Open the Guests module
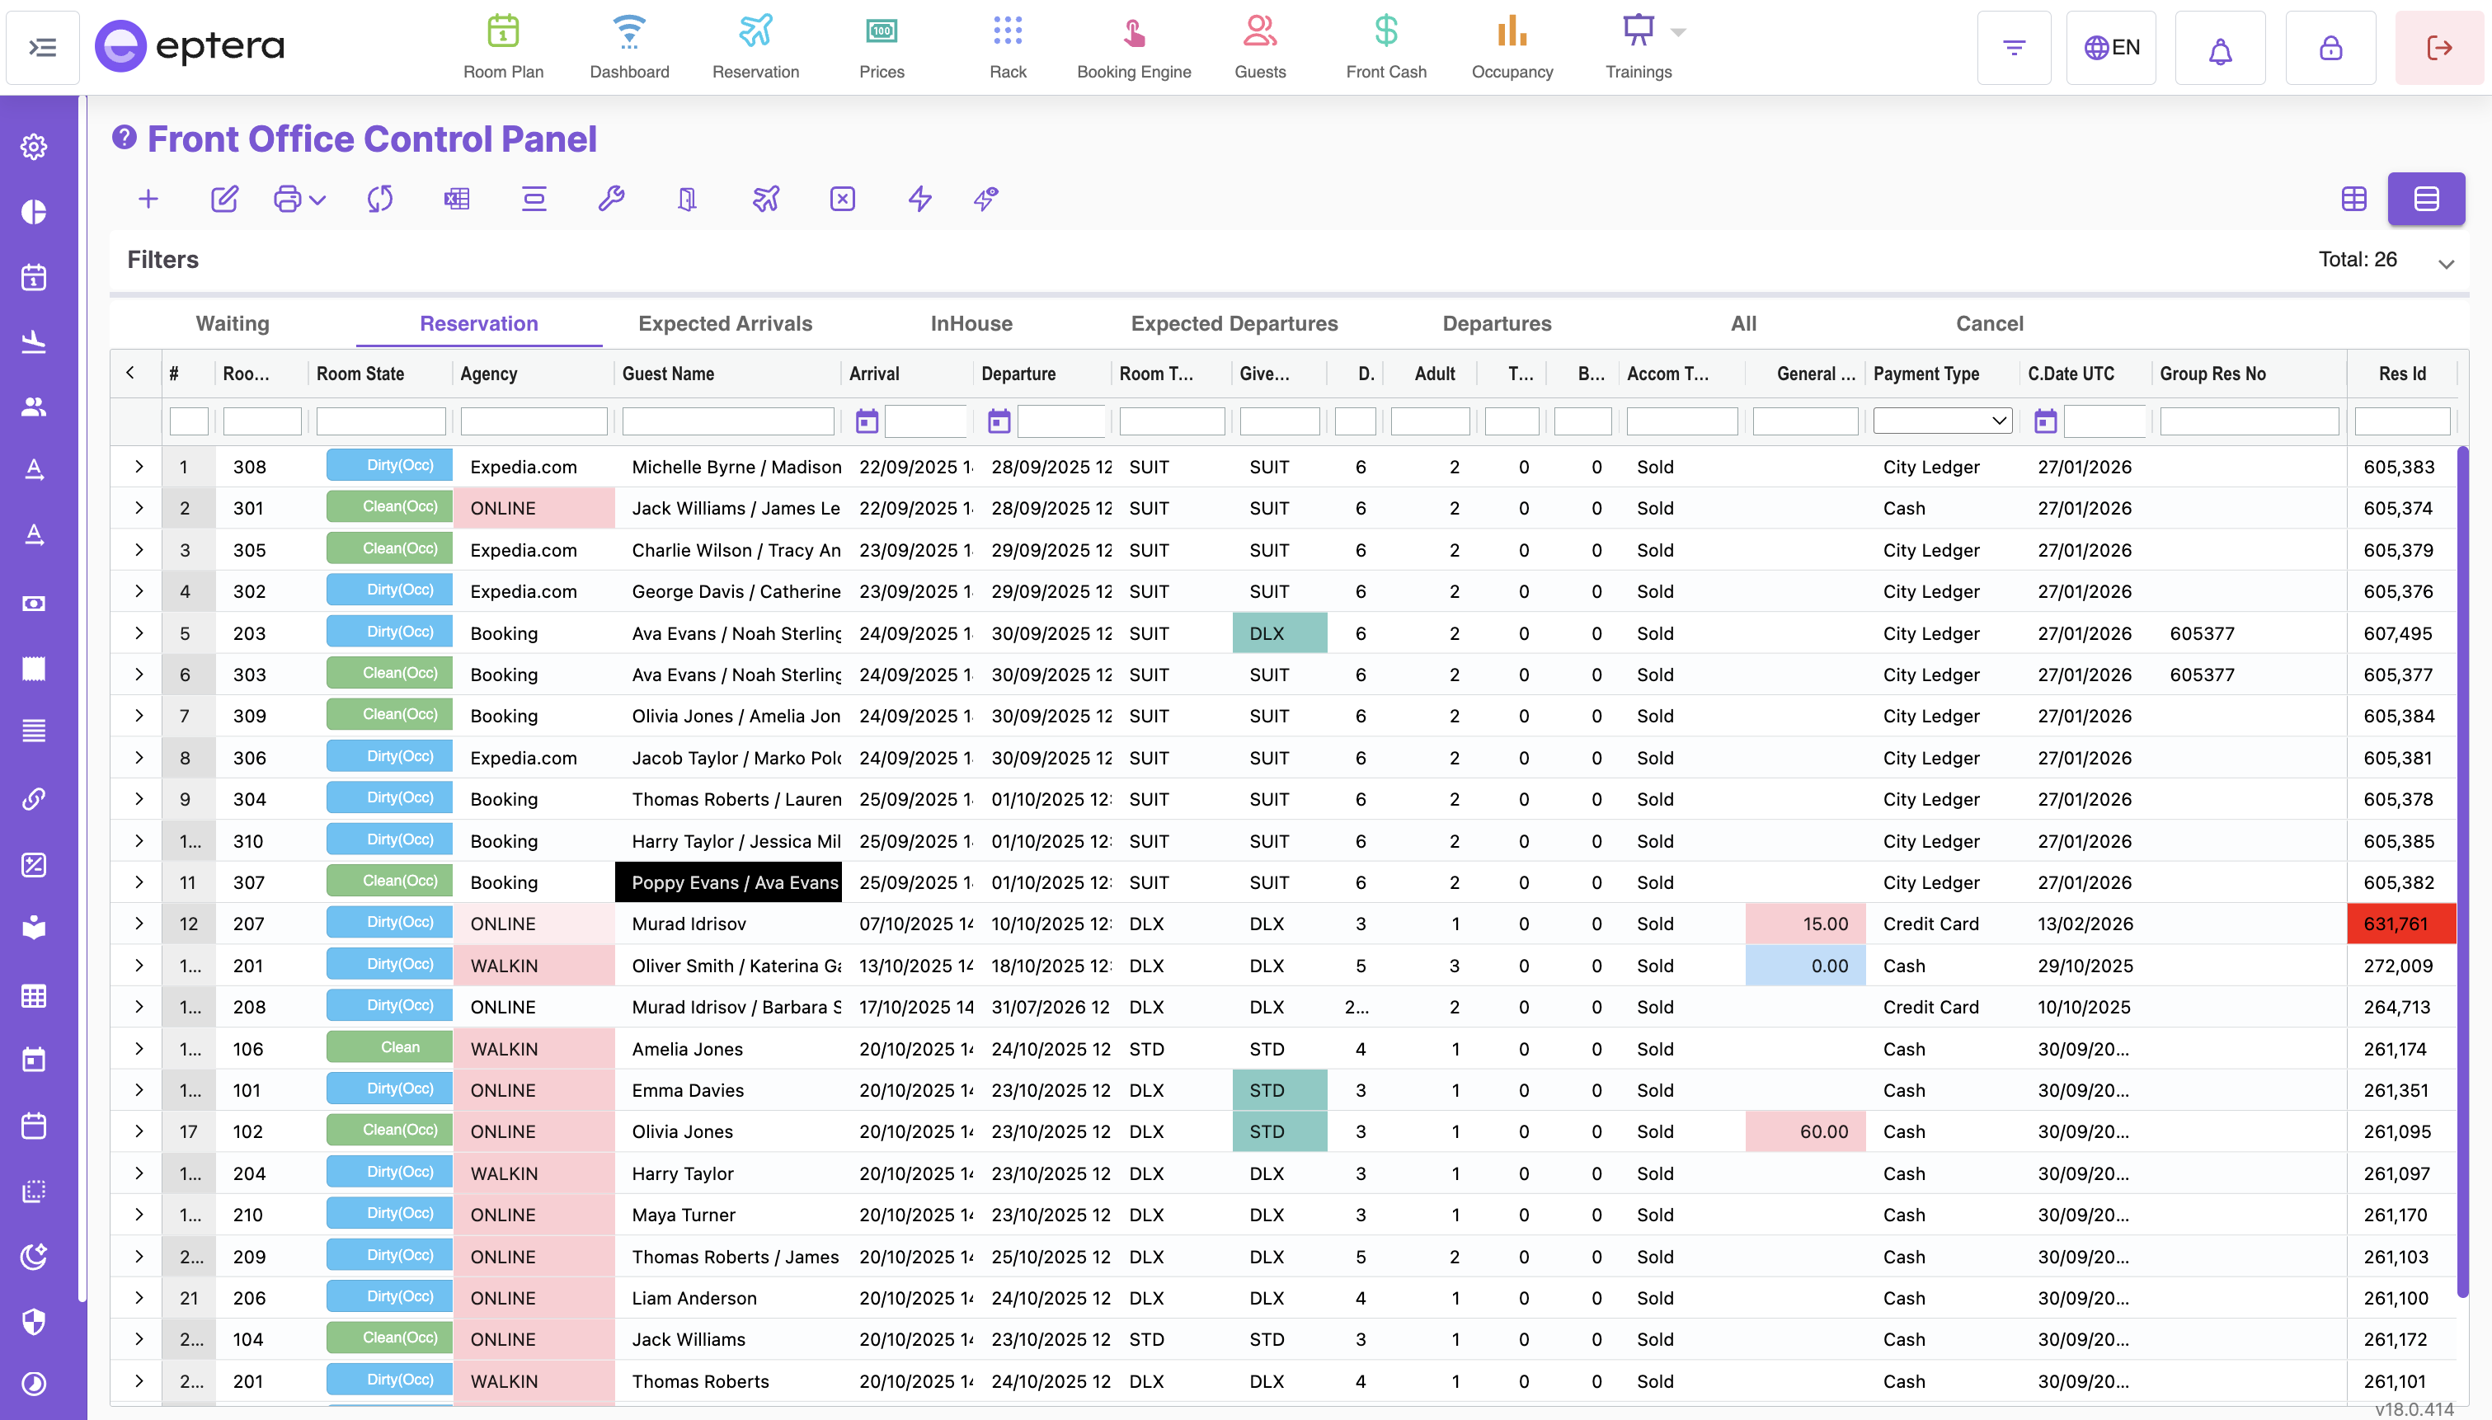 point(1260,47)
